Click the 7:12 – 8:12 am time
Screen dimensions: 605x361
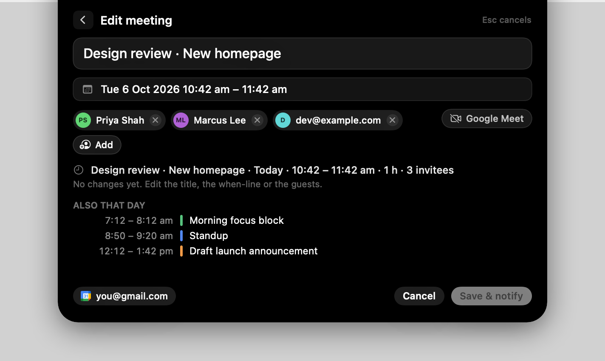(x=139, y=220)
